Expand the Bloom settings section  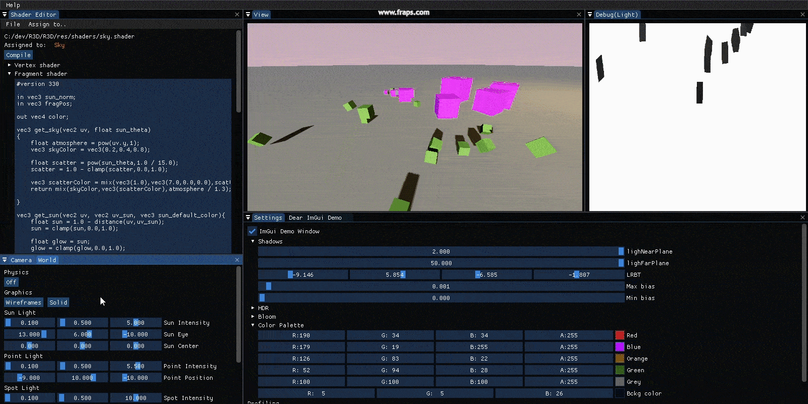point(253,317)
